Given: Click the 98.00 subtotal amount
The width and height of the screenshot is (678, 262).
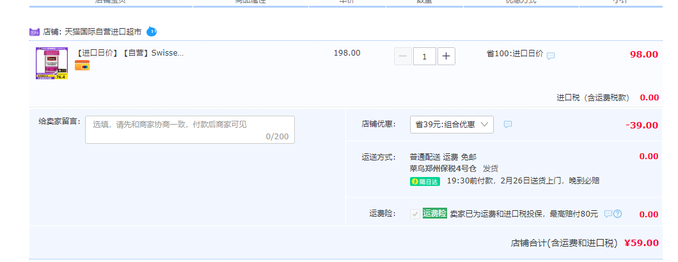Looking at the screenshot, I should (x=644, y=54).
